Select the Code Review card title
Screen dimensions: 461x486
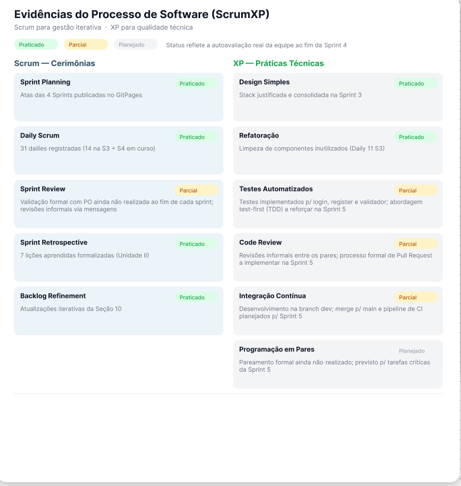pyautogui.click(x=260, y=242)
